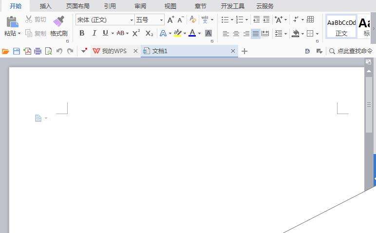Close the 文档1 tab
The width and height of the screenshot is (376, 233).
tap(233, 51)
